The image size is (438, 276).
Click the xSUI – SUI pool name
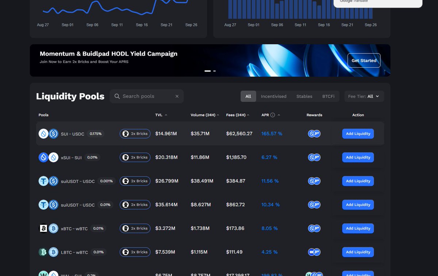pos(71,158)
